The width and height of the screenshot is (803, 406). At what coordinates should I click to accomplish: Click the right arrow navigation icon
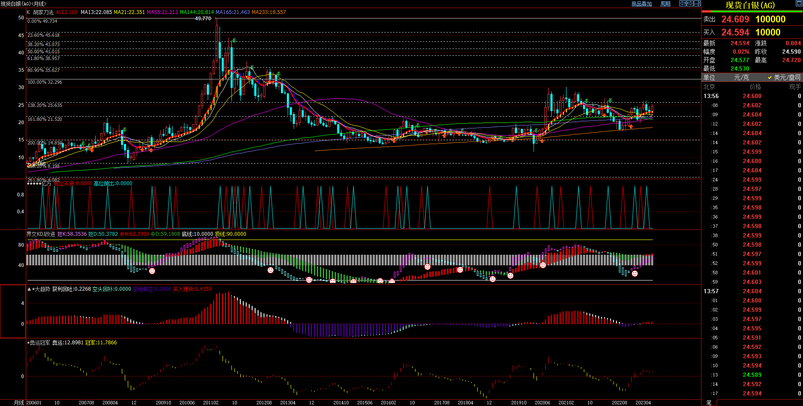[x=690, y=3]
